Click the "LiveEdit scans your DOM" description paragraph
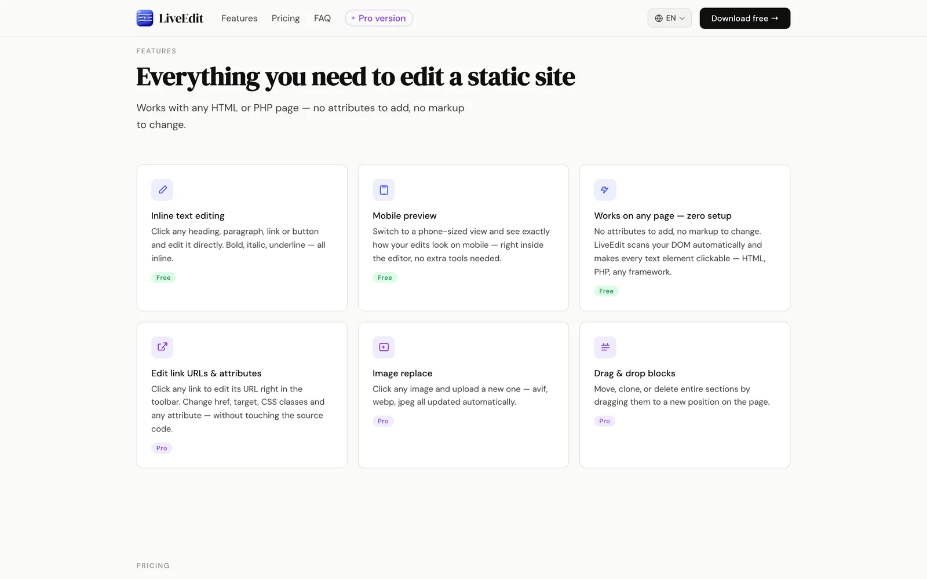The width and height of the screenshot is (927, 579). (x=680, y=252)
